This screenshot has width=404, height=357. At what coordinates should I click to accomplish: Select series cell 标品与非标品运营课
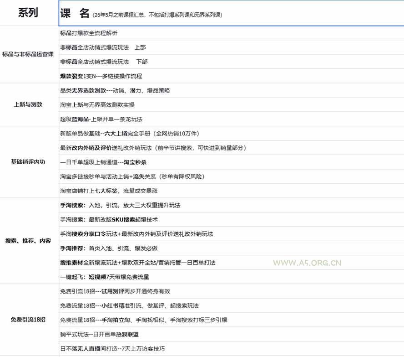point(29,54)
